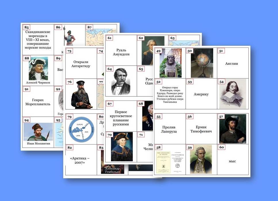Select the Открыли Антарктиду card

tap(81, 64)
